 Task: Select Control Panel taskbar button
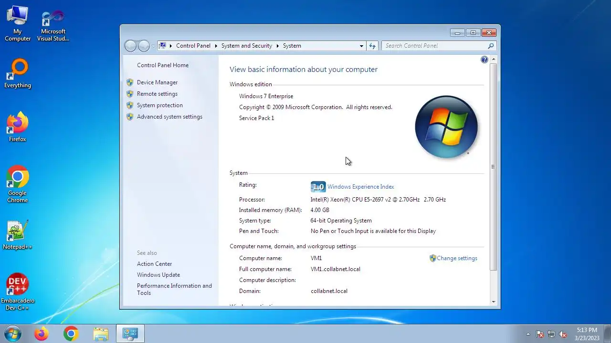tap(130, 333)
